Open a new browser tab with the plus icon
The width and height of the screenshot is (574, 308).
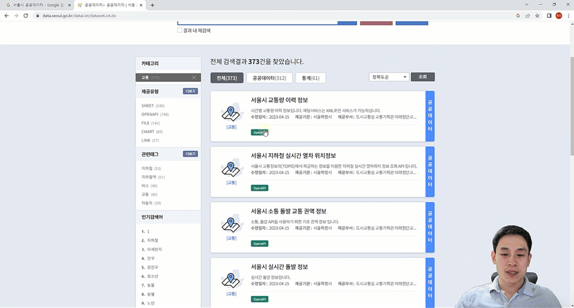tap(152, 5)
